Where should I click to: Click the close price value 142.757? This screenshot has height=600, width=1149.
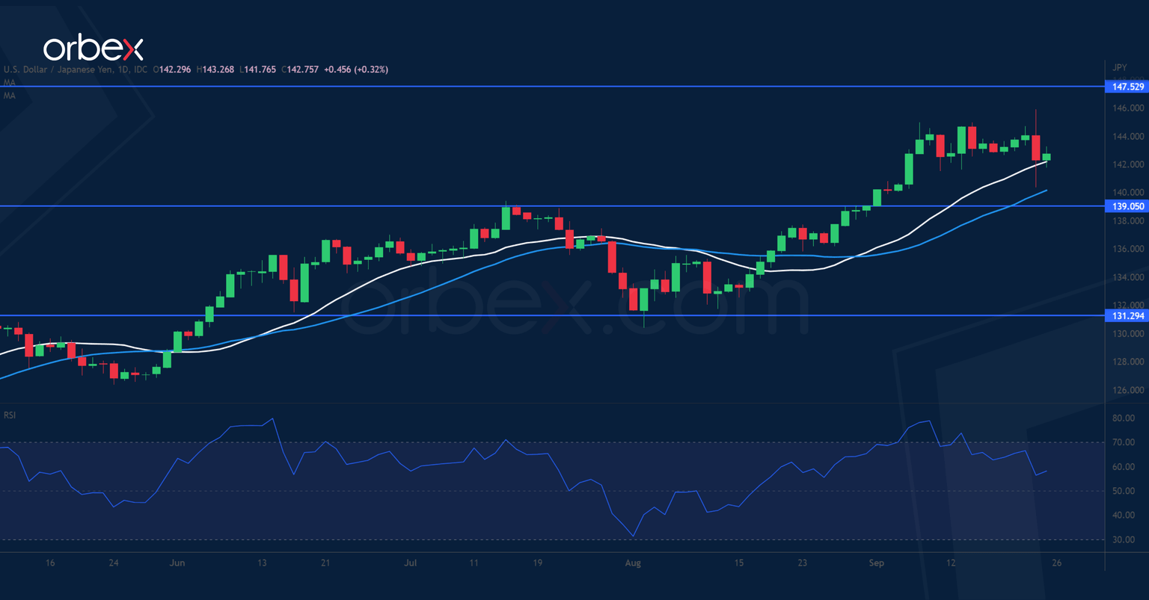coord(301,69)
